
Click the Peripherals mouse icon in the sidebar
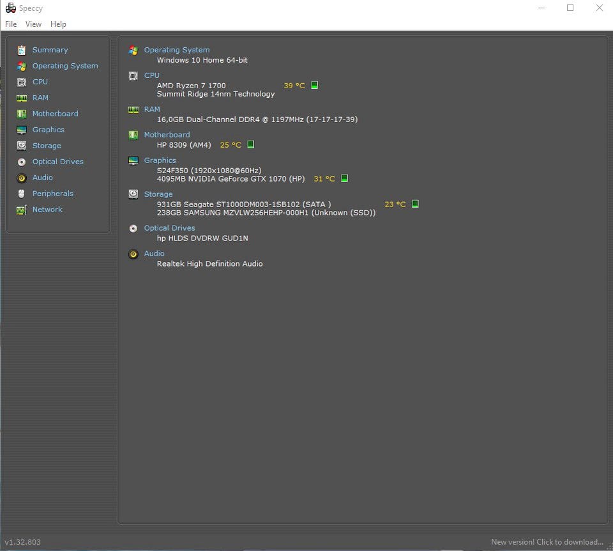pos(22,194)
